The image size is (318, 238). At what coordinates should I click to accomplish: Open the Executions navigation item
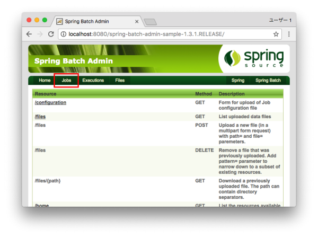click(x=93, y=81)
